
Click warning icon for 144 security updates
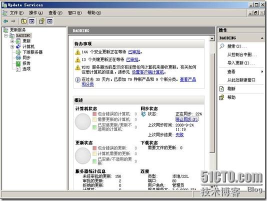coord(77,52)
